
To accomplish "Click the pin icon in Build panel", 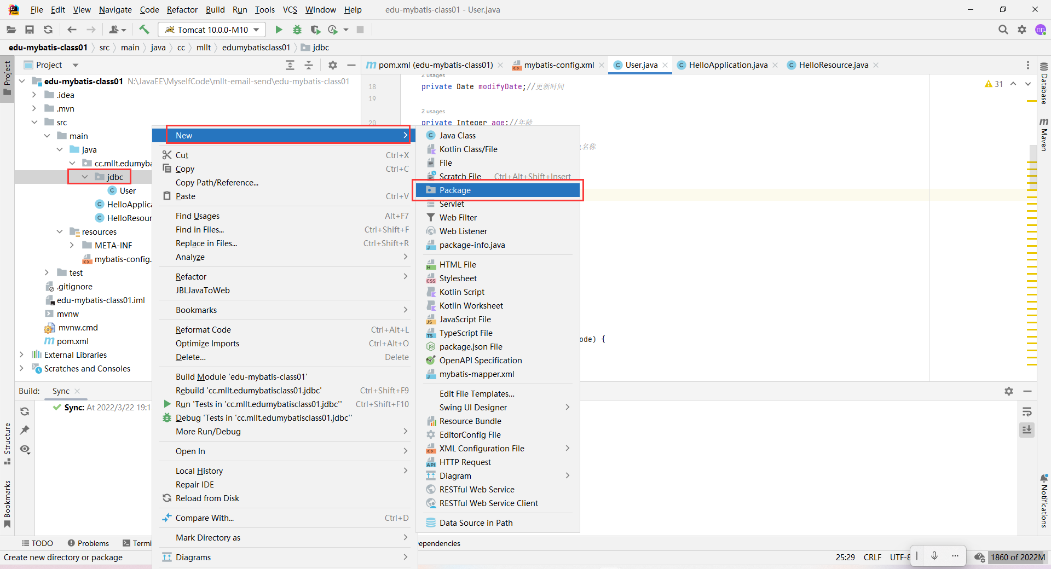I will click(25, 430).
